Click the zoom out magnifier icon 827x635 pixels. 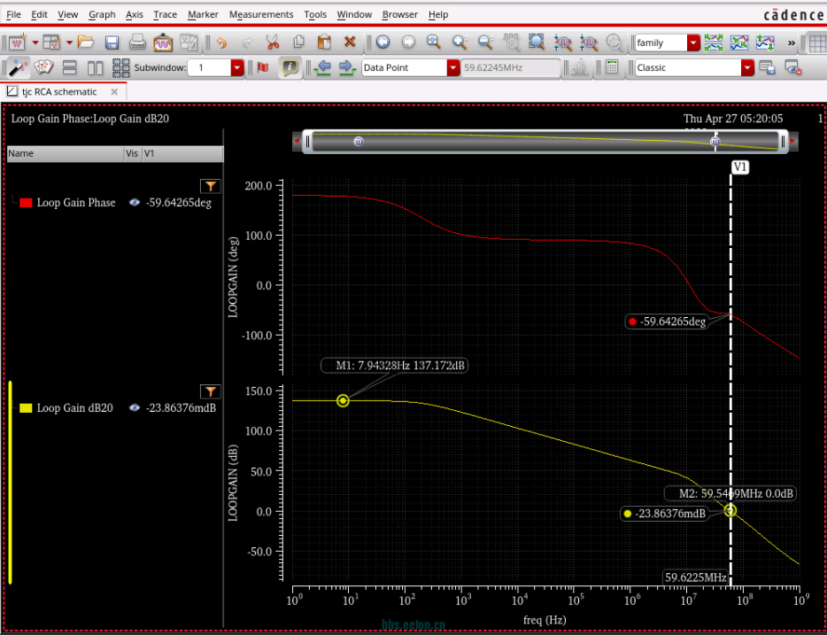click(x=485, y=43)
